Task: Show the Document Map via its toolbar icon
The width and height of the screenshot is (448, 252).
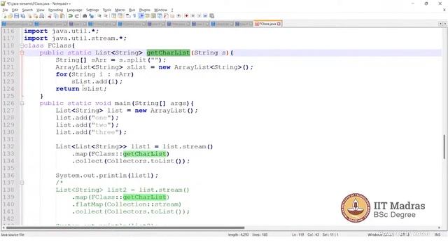Action: (153, 15)
